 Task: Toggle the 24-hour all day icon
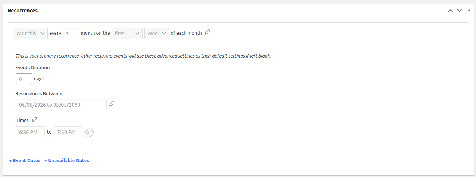89,132
